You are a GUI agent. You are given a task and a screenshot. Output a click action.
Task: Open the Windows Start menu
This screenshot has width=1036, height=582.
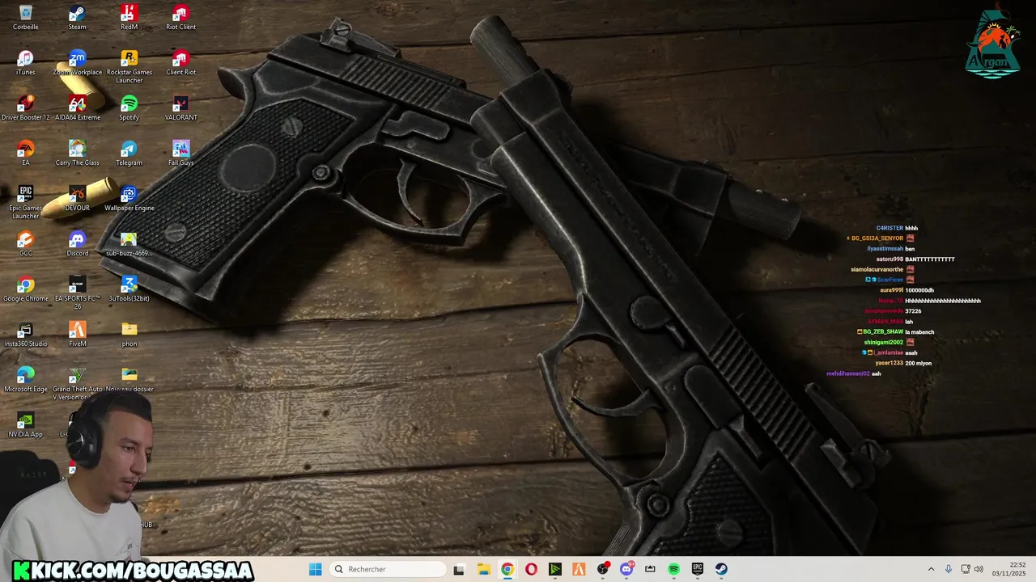click(x=316, y=569)
